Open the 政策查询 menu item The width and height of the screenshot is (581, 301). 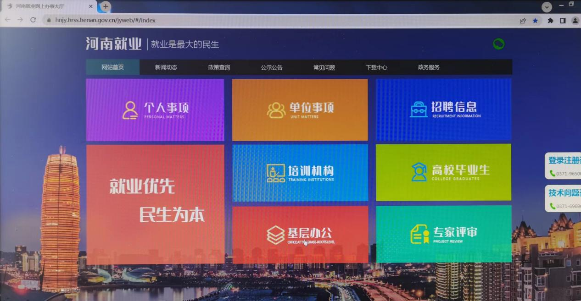tap(219, 67)
